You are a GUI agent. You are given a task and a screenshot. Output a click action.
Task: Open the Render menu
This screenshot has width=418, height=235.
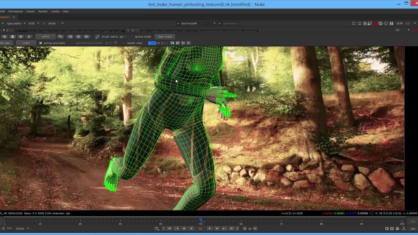(43, 11)
